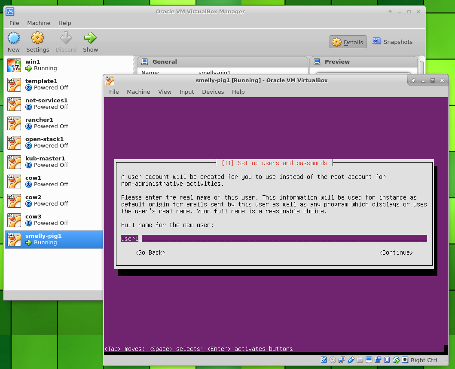Image resolution: width=455 pixels, height=369 pixels.
Task: Click the smelly-pig1 VM window title icon
Action: tap(110, 80)
